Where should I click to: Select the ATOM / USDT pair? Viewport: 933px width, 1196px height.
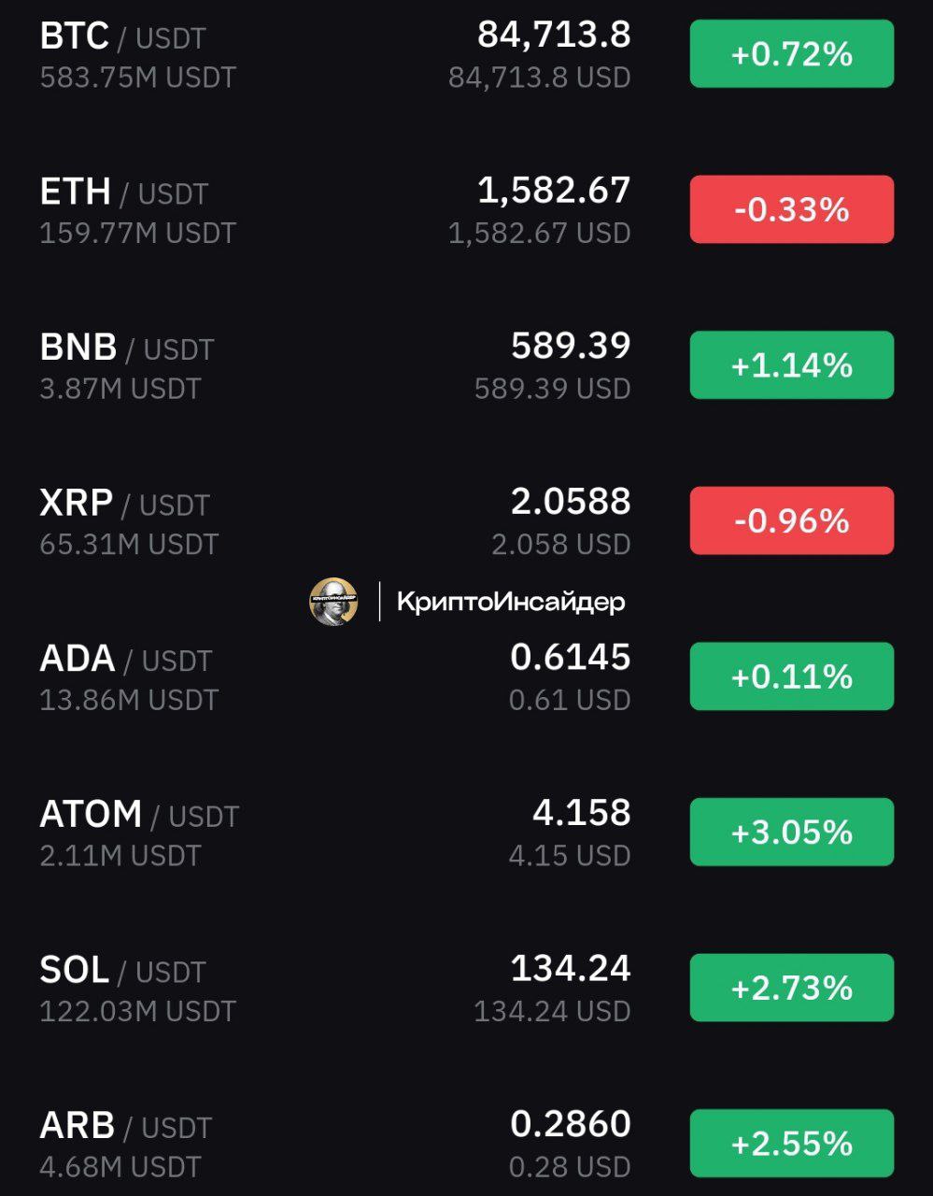coord(466,832)
